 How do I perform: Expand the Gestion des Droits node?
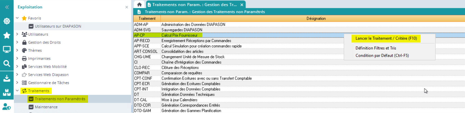coord(17,42)
